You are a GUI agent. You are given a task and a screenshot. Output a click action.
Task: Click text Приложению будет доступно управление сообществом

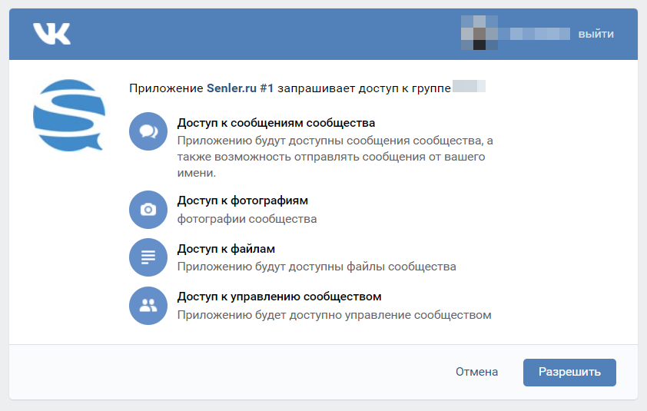(x=334, y=315)
